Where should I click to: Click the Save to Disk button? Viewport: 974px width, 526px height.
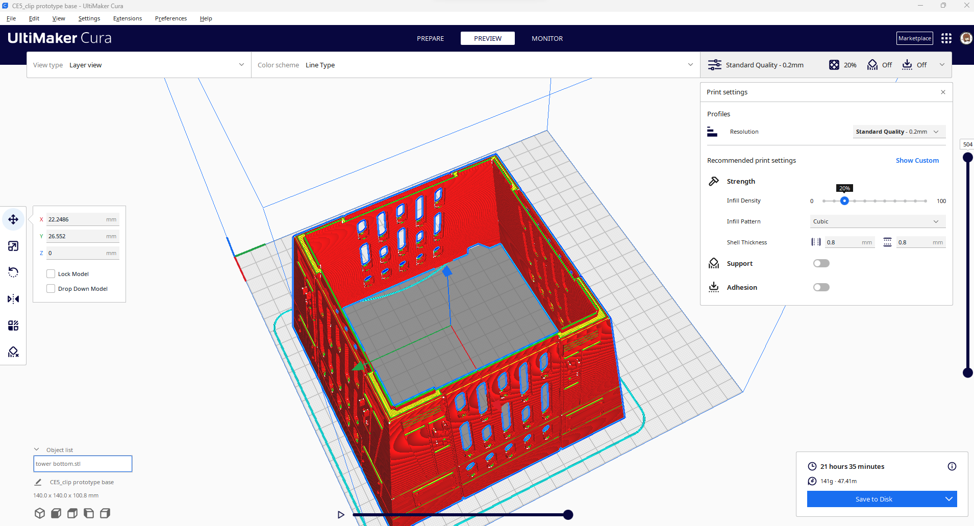873,499
